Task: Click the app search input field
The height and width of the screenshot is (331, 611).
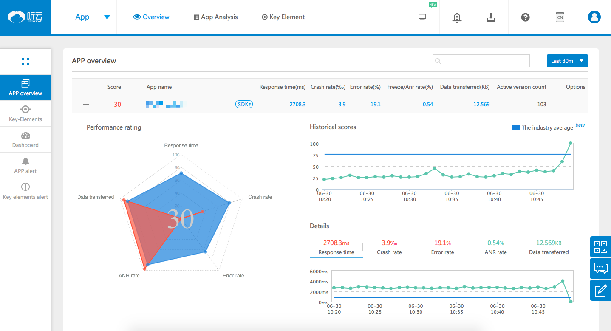Action: point(481,61)
